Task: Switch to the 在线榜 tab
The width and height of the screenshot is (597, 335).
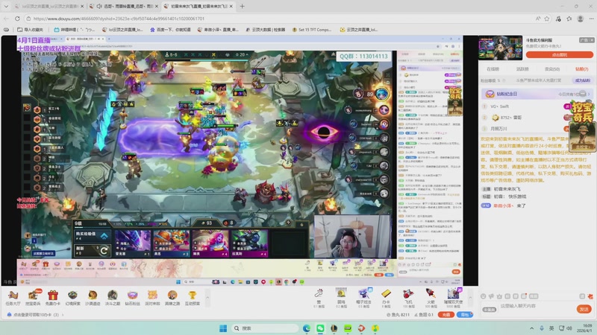Action: pyautogui.click(x=493, y=69)
